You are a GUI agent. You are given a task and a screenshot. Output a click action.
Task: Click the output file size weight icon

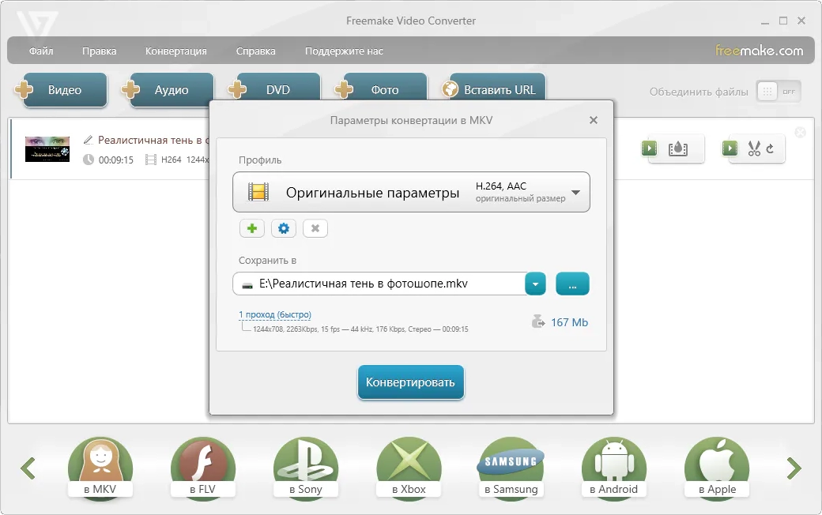(538, 321)
